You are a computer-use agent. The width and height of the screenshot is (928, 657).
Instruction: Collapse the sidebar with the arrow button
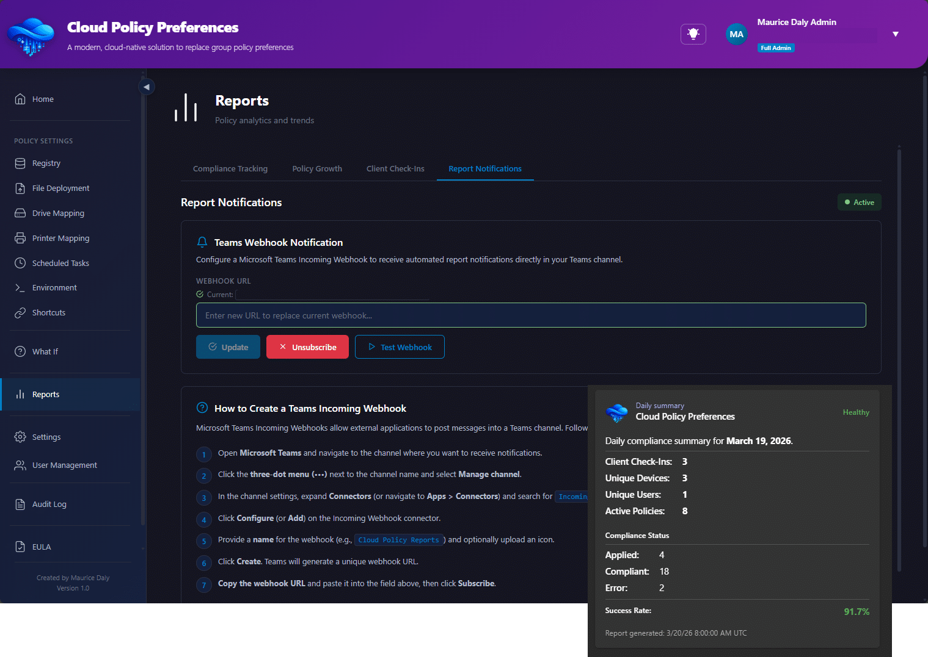coord(147,87)
